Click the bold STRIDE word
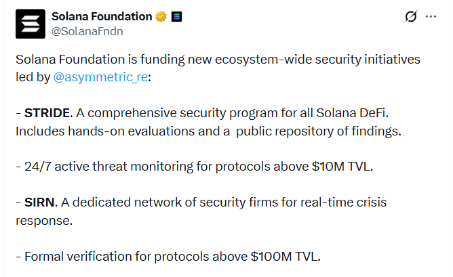The image size is (453, 277). click(x=47, y=113)
